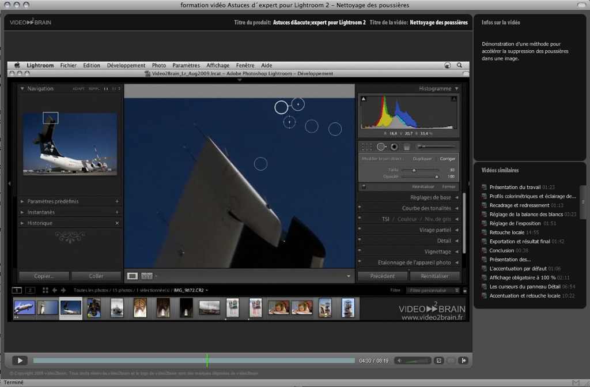Toggle shadow clipping indicator in histogram
The height and width of the screenshot is (387, 590).
pos(364,99)
